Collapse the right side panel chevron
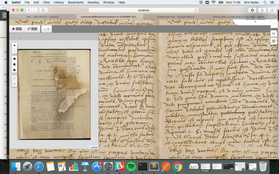Screen dimensions: 279x174 click(x=273, y=24)
